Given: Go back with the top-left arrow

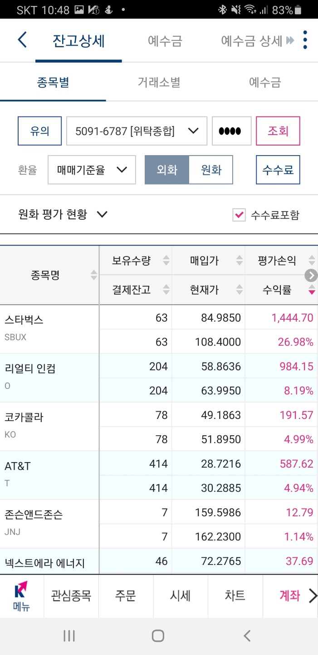Looking at the screenshot, I should coord(22,40).
